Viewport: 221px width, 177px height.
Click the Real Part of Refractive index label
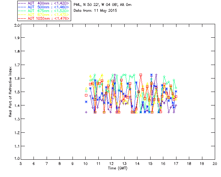pos(10,92)
